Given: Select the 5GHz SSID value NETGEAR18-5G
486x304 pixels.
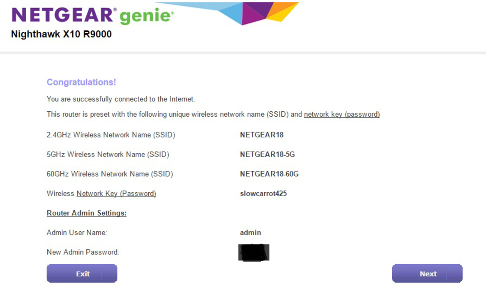Looking at the screenshot, I should click(267, 154).
